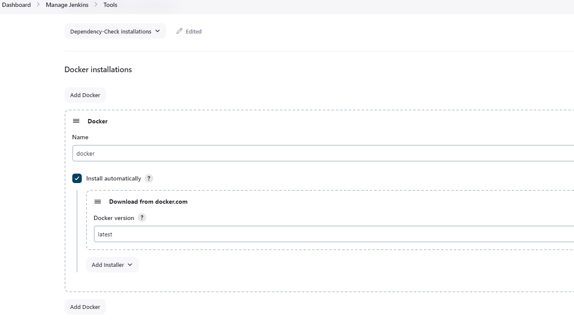Click the breadcrumb arrow after Manage Jenkins

click(x=96, y=5)
